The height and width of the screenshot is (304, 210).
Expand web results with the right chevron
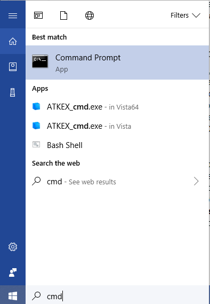[196, 182]
